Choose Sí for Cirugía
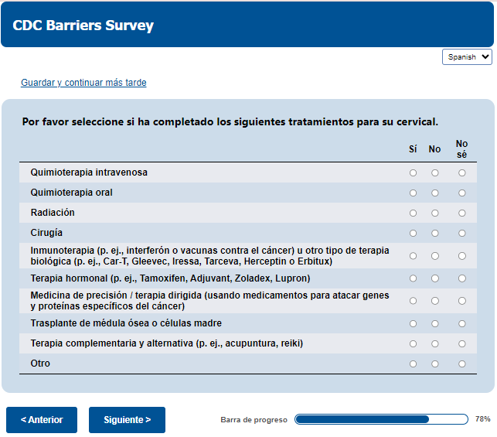Screen dimensions: 497x437 coord(413,233)
